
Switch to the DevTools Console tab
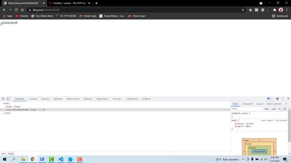pos(33,99)
